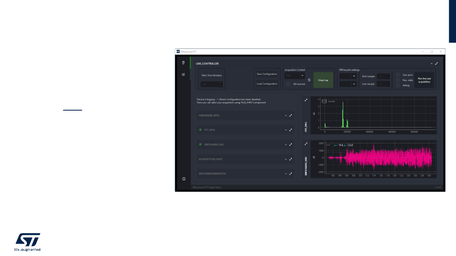Open the device connection sidebar icon
Viewport: 456px width, 256px height.
coord(183,63)
